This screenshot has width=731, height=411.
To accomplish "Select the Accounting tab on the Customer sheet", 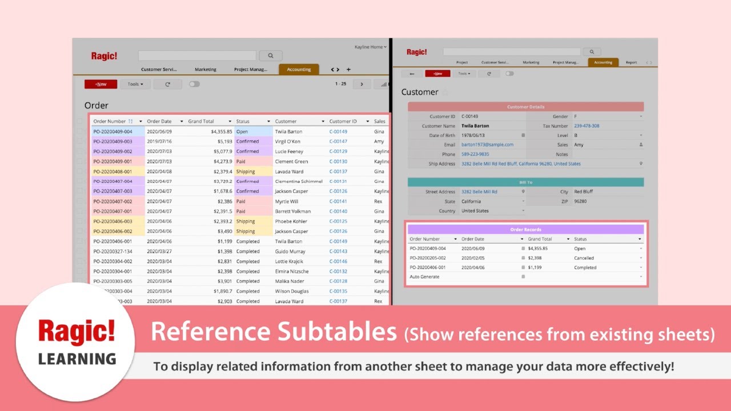I will click(603, 63).
